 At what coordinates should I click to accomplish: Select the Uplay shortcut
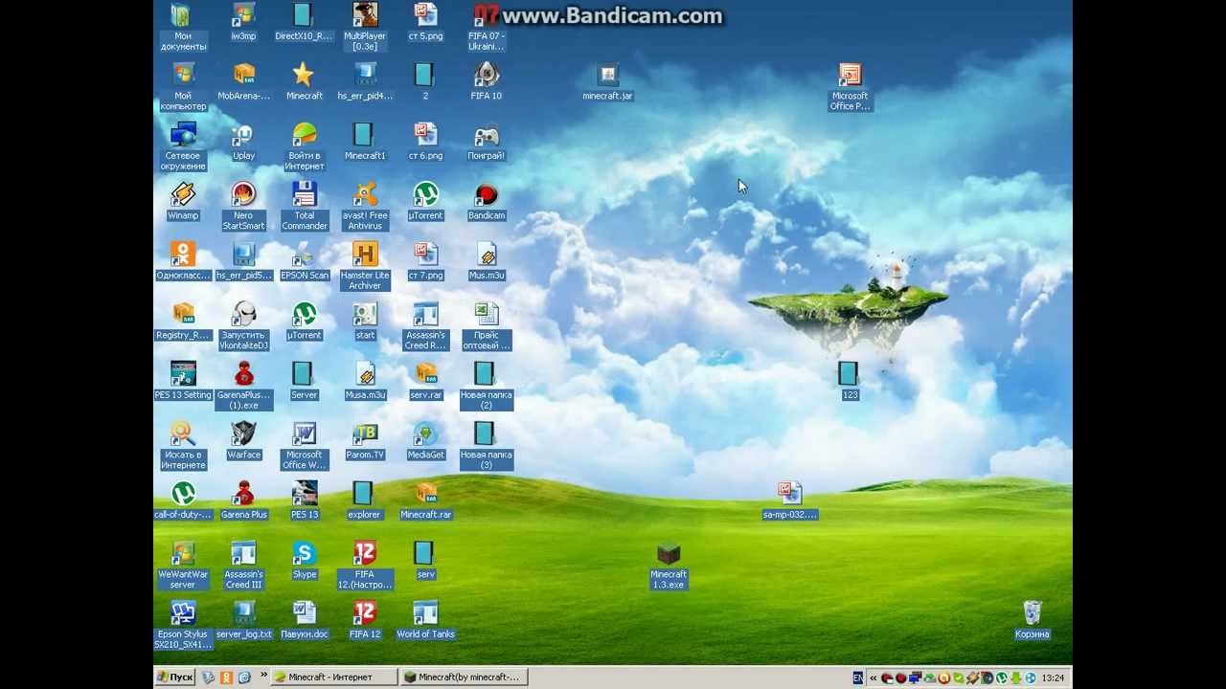click(243, 135)
